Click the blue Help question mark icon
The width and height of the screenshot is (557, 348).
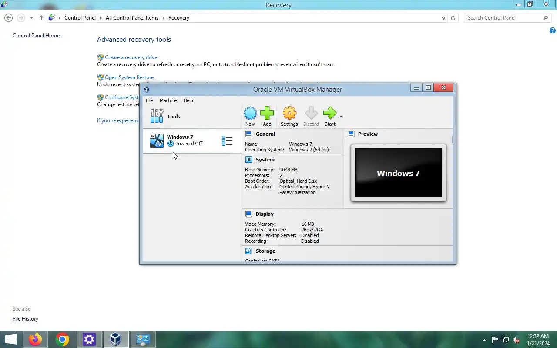pyautogui.click(x=553, y=30)
